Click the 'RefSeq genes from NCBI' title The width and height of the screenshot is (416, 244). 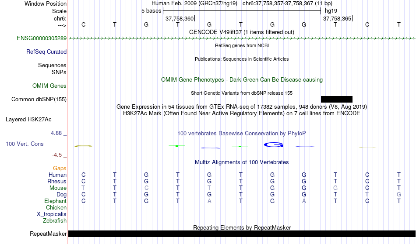click(242, 45)
